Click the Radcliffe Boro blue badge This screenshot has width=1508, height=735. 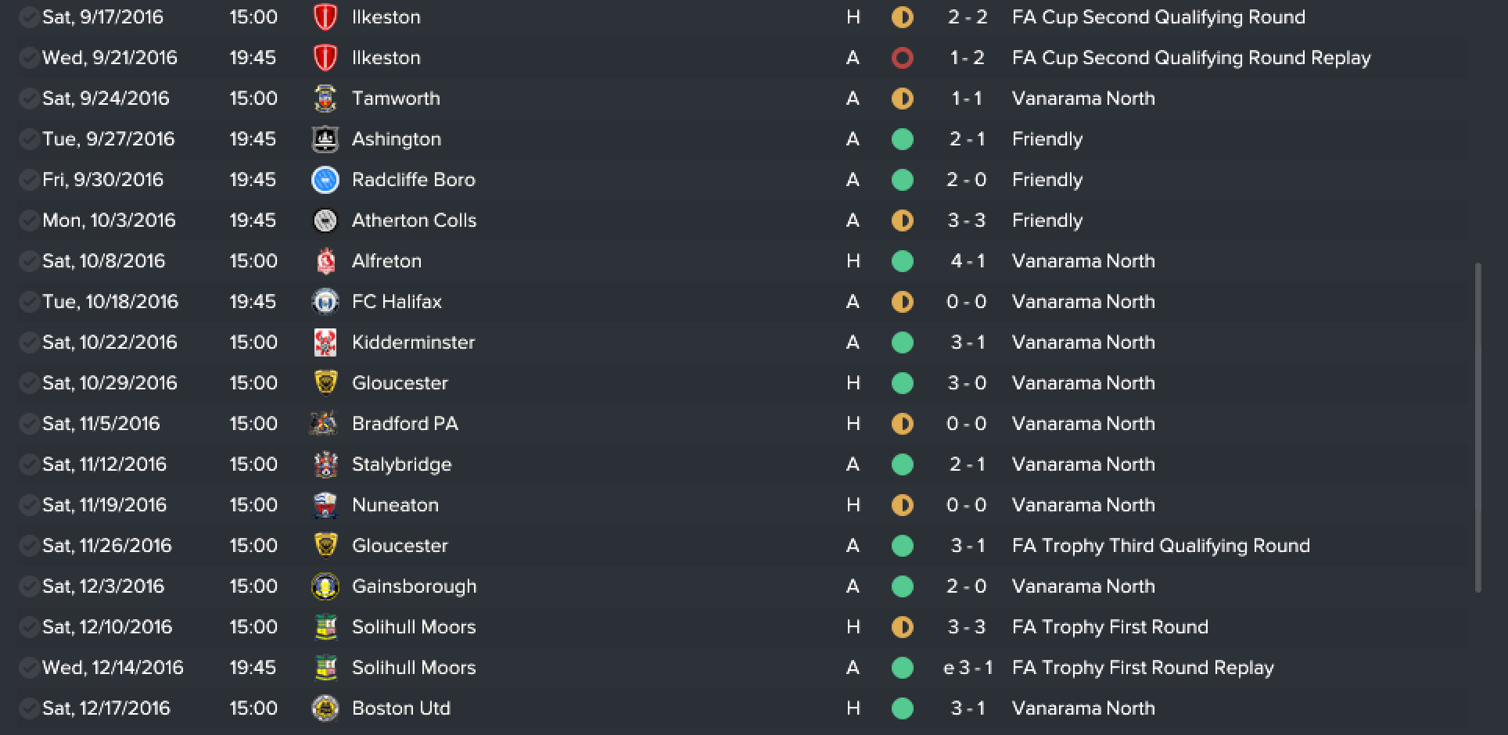[x=325, y=180]
